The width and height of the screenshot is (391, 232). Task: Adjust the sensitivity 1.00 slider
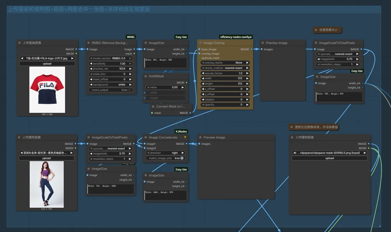[x=110, y=64]
